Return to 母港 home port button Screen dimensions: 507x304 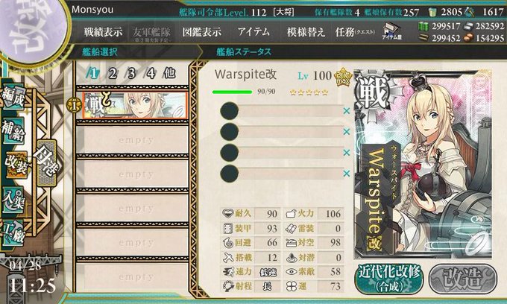(47, 162)
